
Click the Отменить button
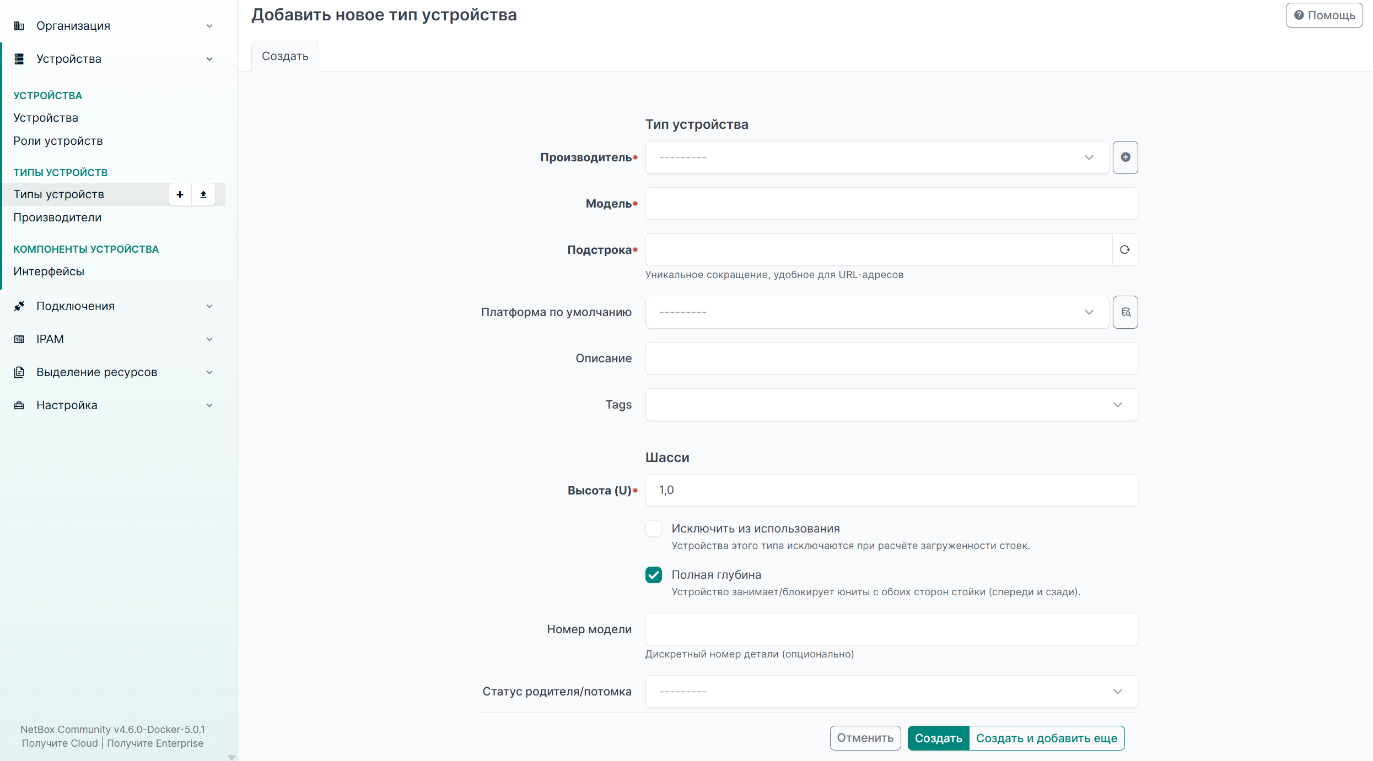pos(865,738)
